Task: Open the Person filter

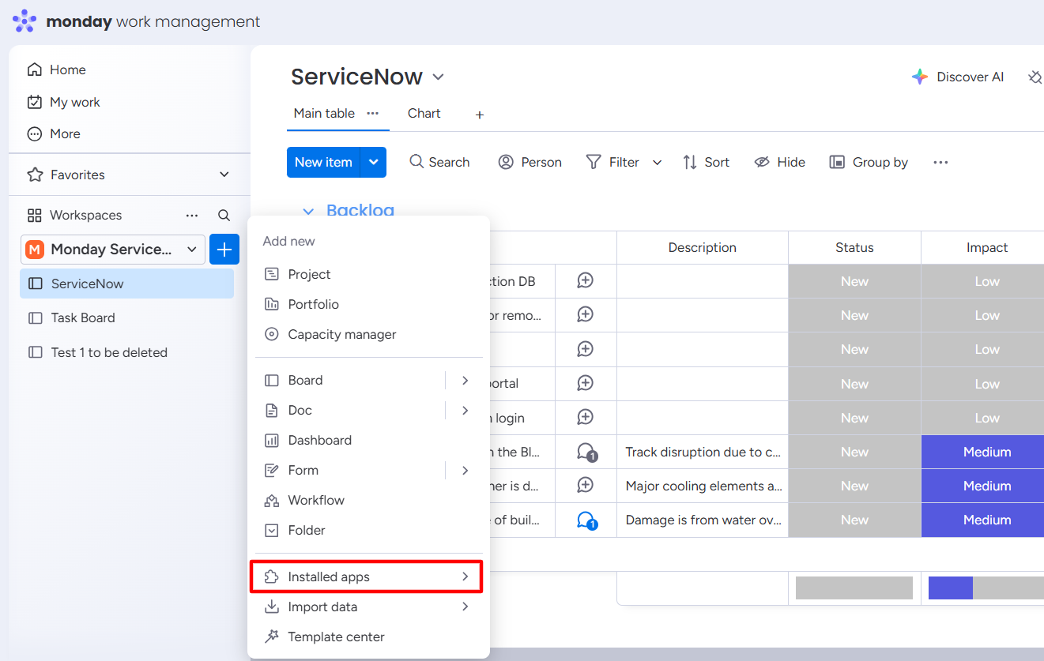Action: pyautogui.click(x=530, y=162)
